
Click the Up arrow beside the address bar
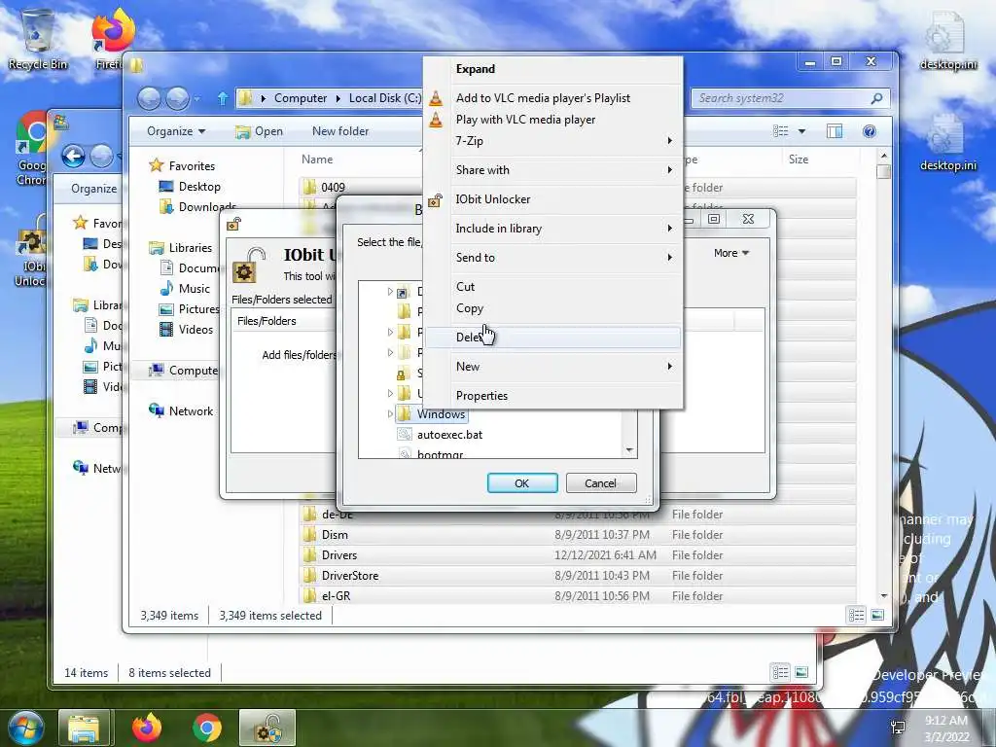pos(223,98)
